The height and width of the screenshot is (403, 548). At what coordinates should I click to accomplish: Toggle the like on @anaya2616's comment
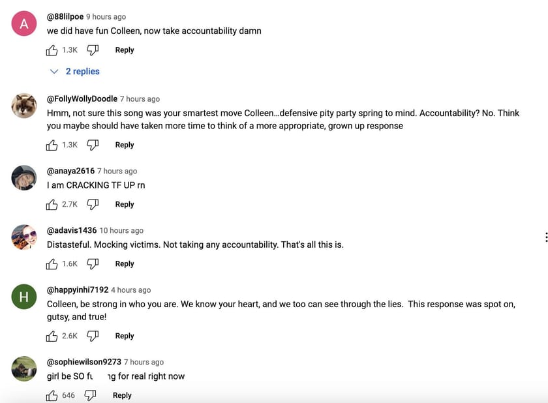(x=52, y=205)
